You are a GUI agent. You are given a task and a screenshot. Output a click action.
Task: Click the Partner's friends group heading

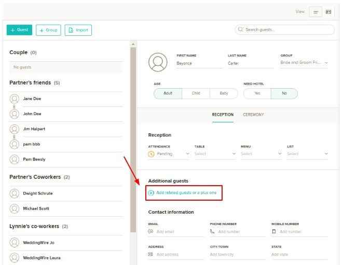pyautogui.click(x=30, y=83)
